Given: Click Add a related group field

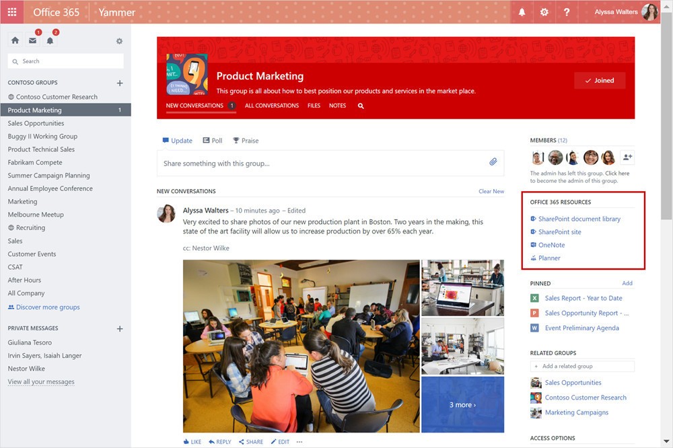Looking at the screenshot, I should click(x=582, y=366).
